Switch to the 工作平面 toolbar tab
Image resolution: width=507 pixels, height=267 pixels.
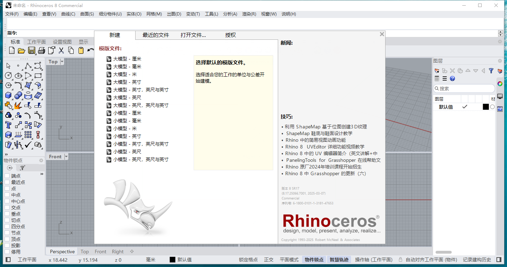(37, 42)
